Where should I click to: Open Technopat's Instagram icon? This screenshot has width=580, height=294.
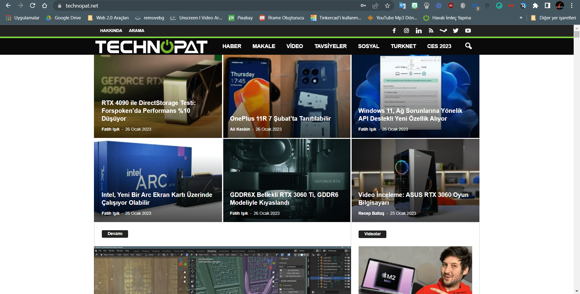[406, 31]
